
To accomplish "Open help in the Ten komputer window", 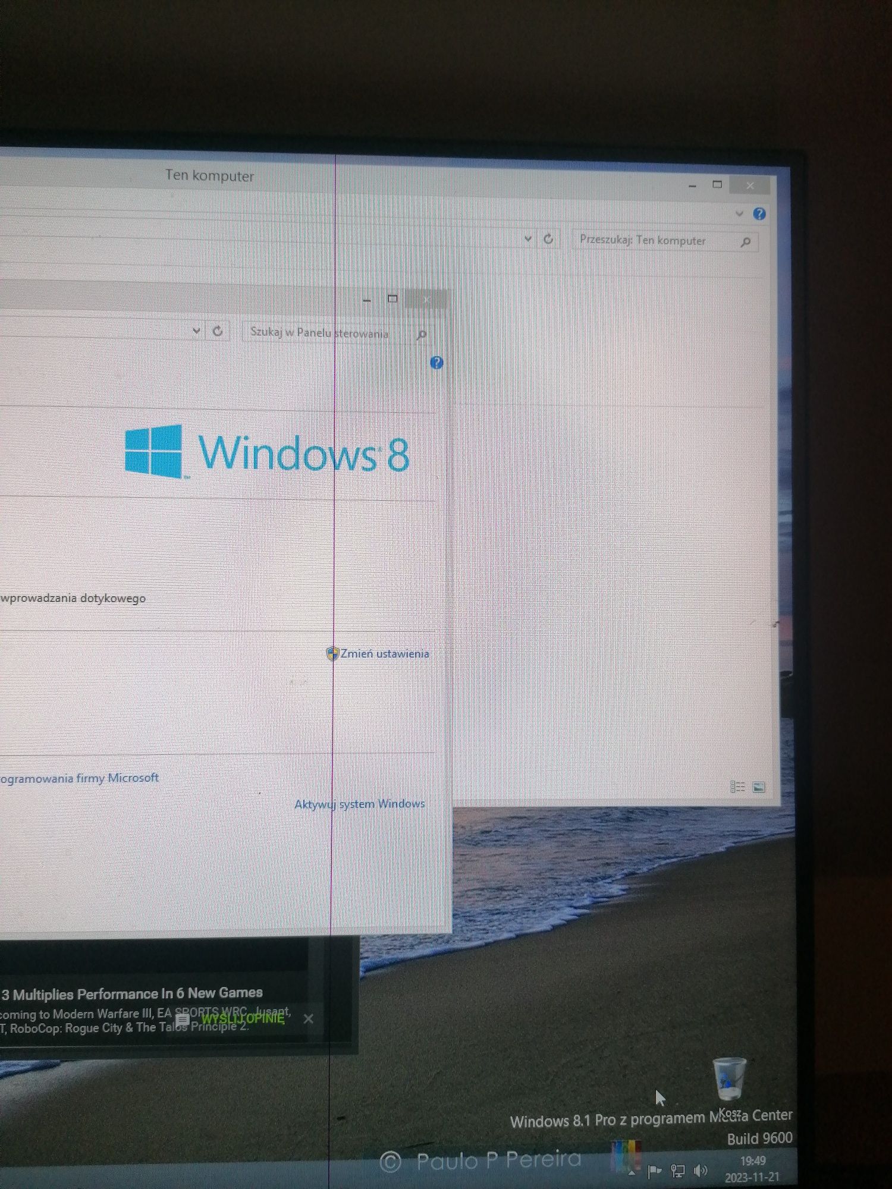I will pos(759,214).
